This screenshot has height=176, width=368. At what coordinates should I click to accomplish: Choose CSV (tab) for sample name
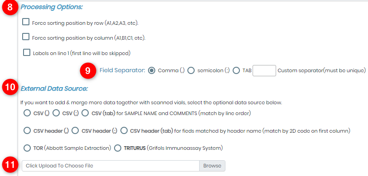[x=85, y=113]
